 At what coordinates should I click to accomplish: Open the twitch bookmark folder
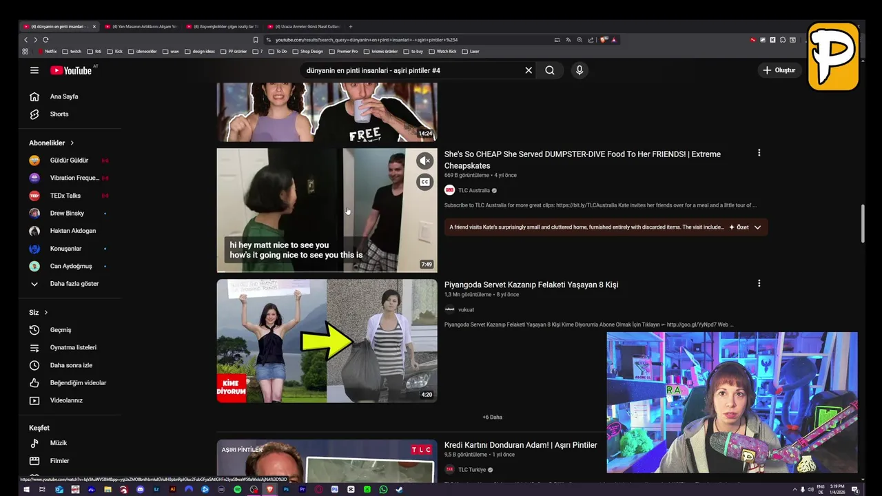72,52
